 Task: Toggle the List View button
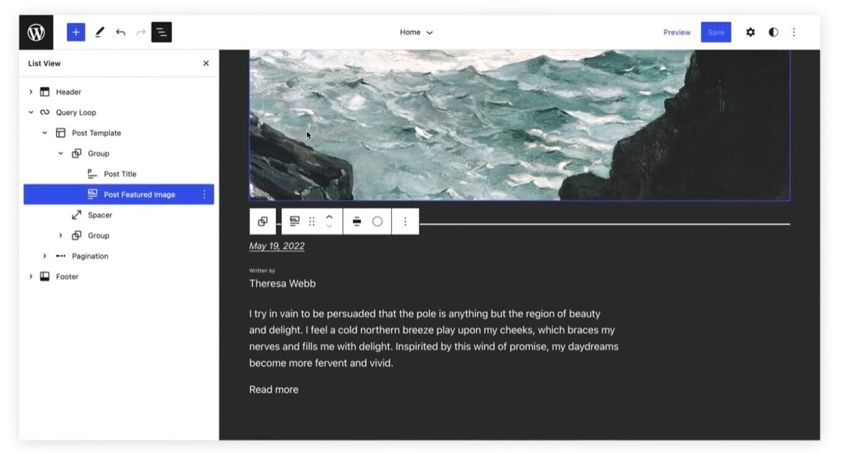[x=161, y=32]
